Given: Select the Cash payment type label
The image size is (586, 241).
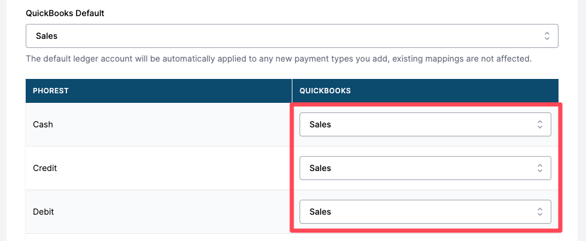Looking at the screenshot, I should coord(43,124).
